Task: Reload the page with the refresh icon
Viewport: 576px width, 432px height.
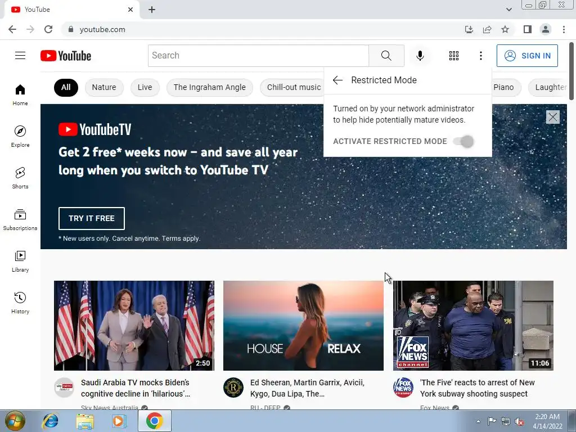Action: click(x=48, y=29)
